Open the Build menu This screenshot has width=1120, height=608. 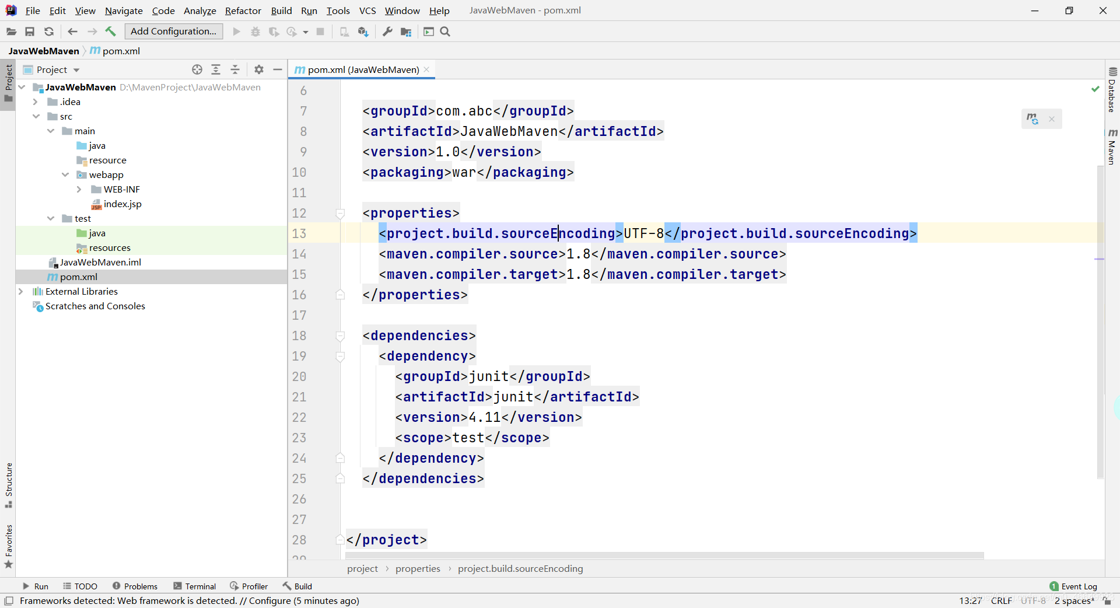coord(281,11)
